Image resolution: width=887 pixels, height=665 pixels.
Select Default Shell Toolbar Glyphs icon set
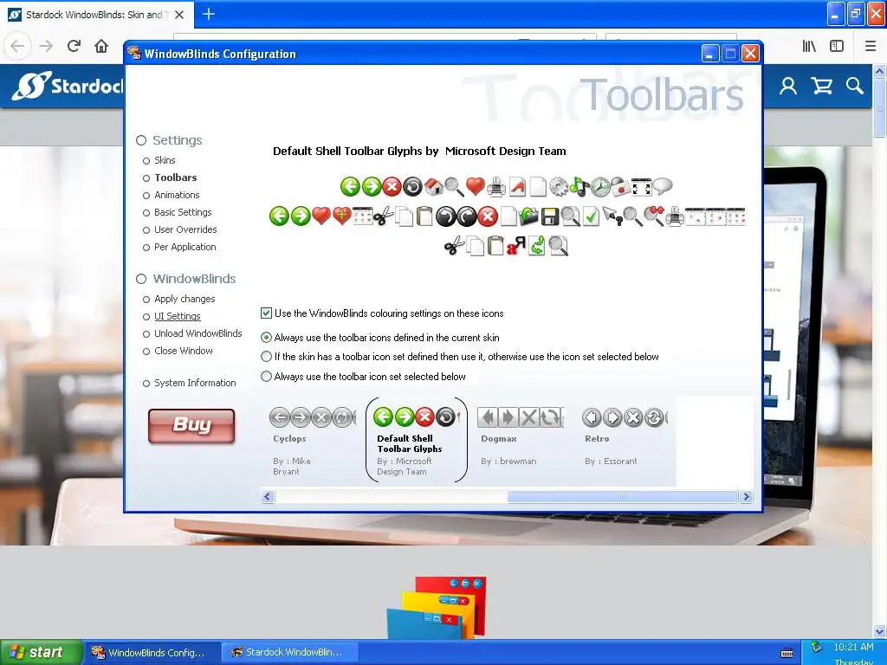(x=417, y=441)
